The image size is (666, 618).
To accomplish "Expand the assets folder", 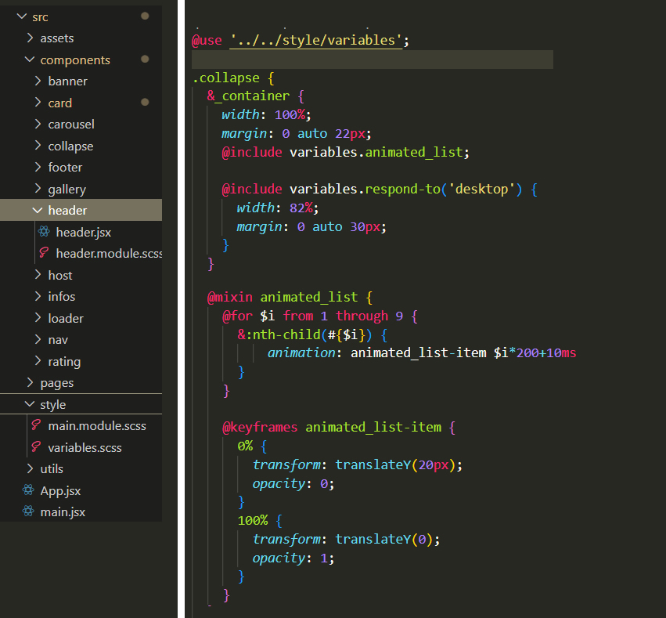I will (x=56, y=38).
